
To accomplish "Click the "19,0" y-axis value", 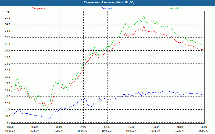I will [x=8, y=57].
